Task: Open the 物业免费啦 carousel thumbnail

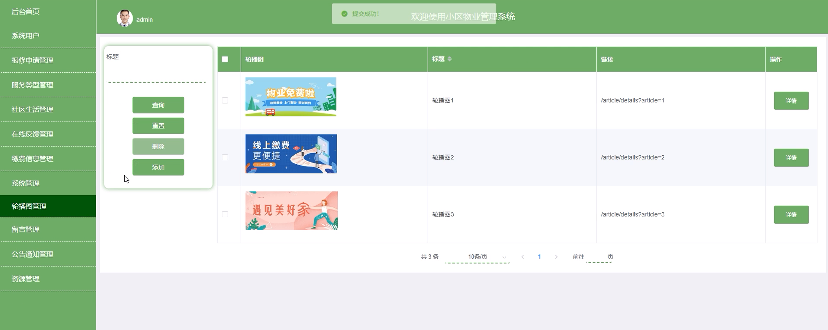Action: (291, 97)
